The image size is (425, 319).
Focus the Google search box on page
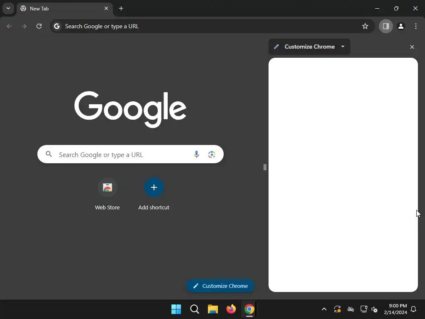point(130,155)
